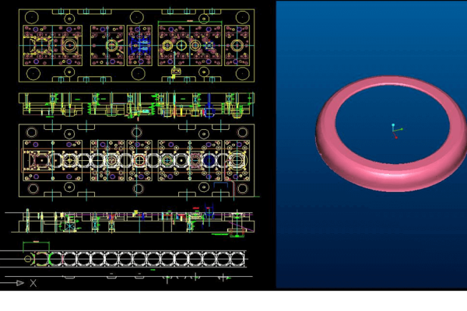The width and height of the screenshot is (467, 311).
Task: Click the top die plan view drawing
Action: (137, 46)
